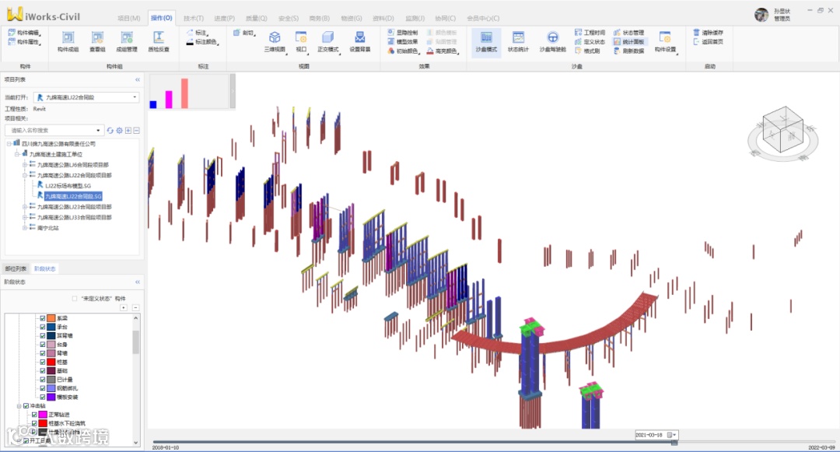The width and height of the screenshot is (840, 452).
Task: Toggle 统计面板 statistics panel
Action: pyautogui.click(x=629, y=42)
